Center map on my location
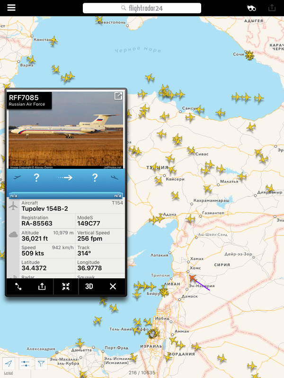This screenshot has width=284, height=378. (x=9, y=363)
